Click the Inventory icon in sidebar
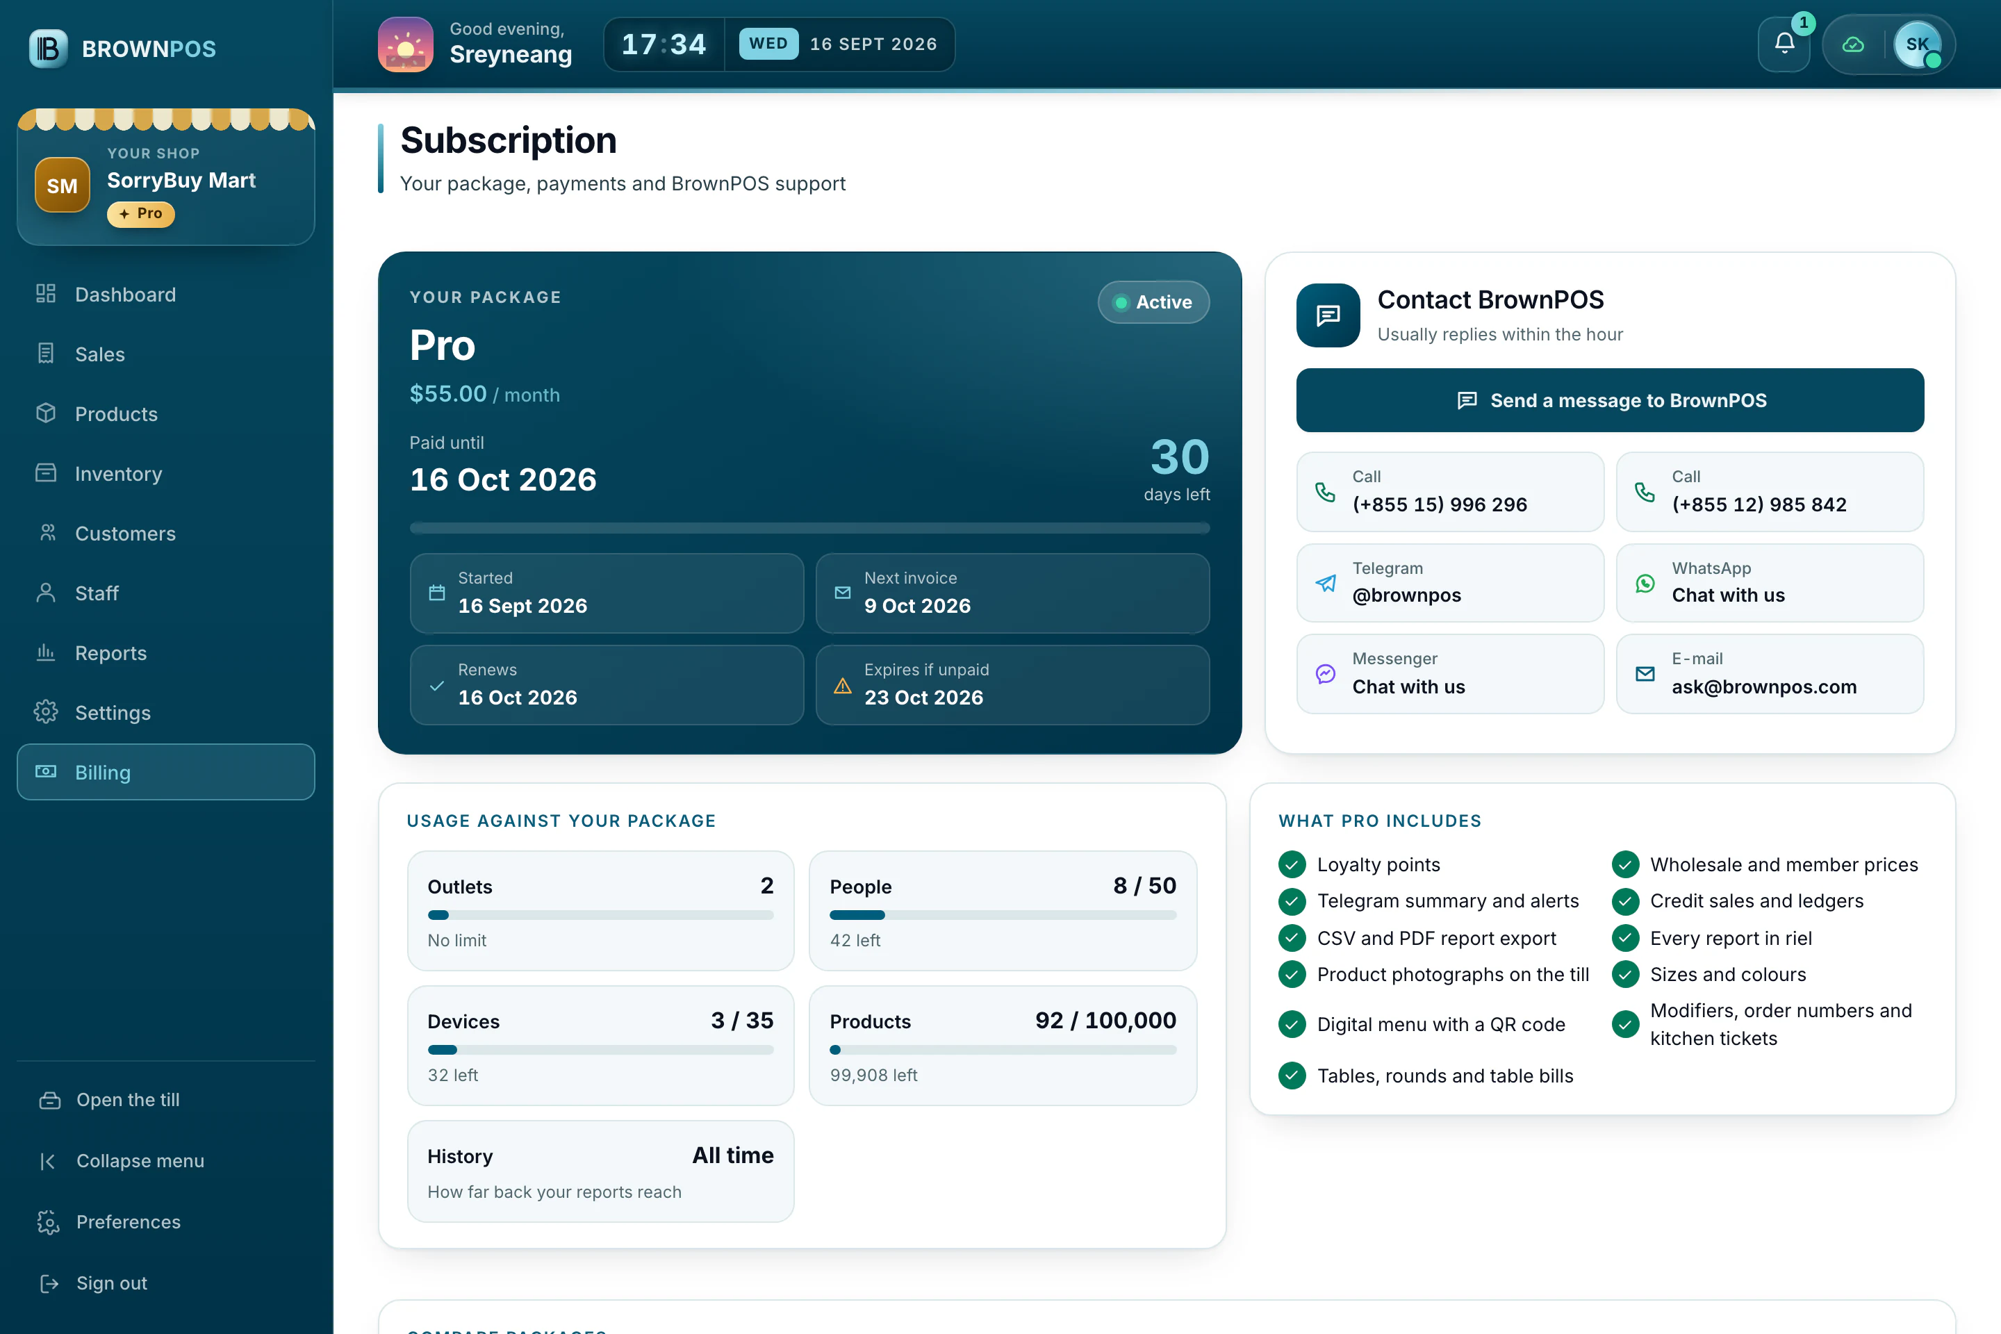Screen dimensions: 2001x1334 coord(46,473)
